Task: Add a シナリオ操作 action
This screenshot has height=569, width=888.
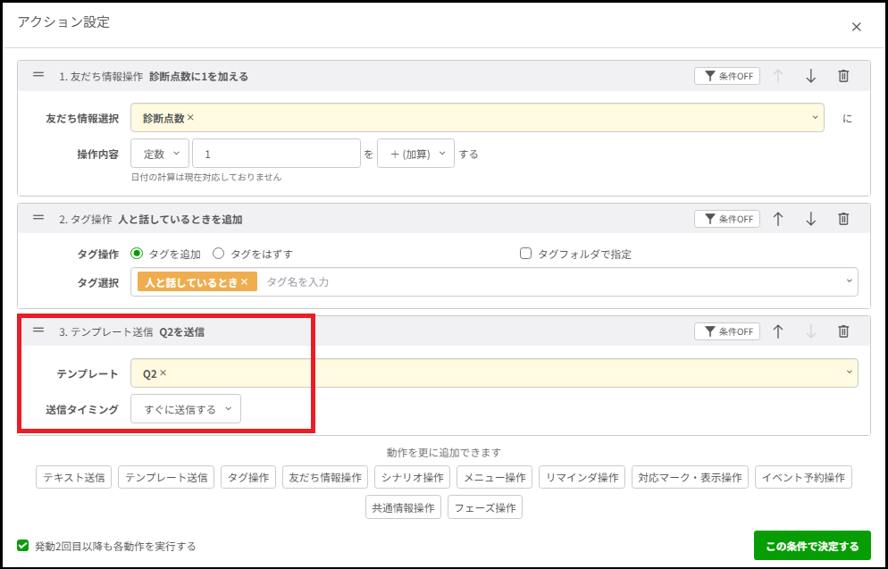Action: point(413,477)
